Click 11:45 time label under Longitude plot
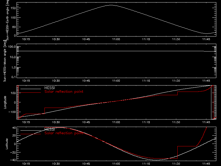 [206, 122]
